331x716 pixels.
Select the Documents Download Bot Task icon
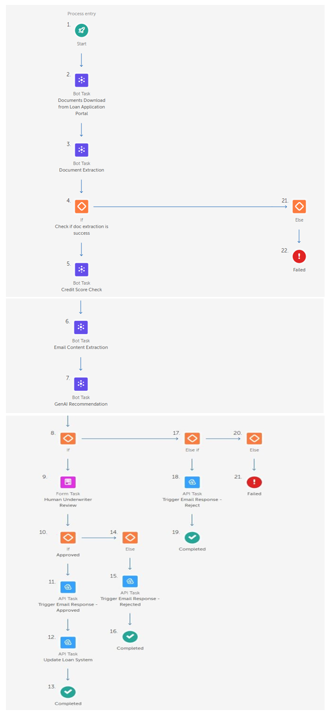coord(82,81)
